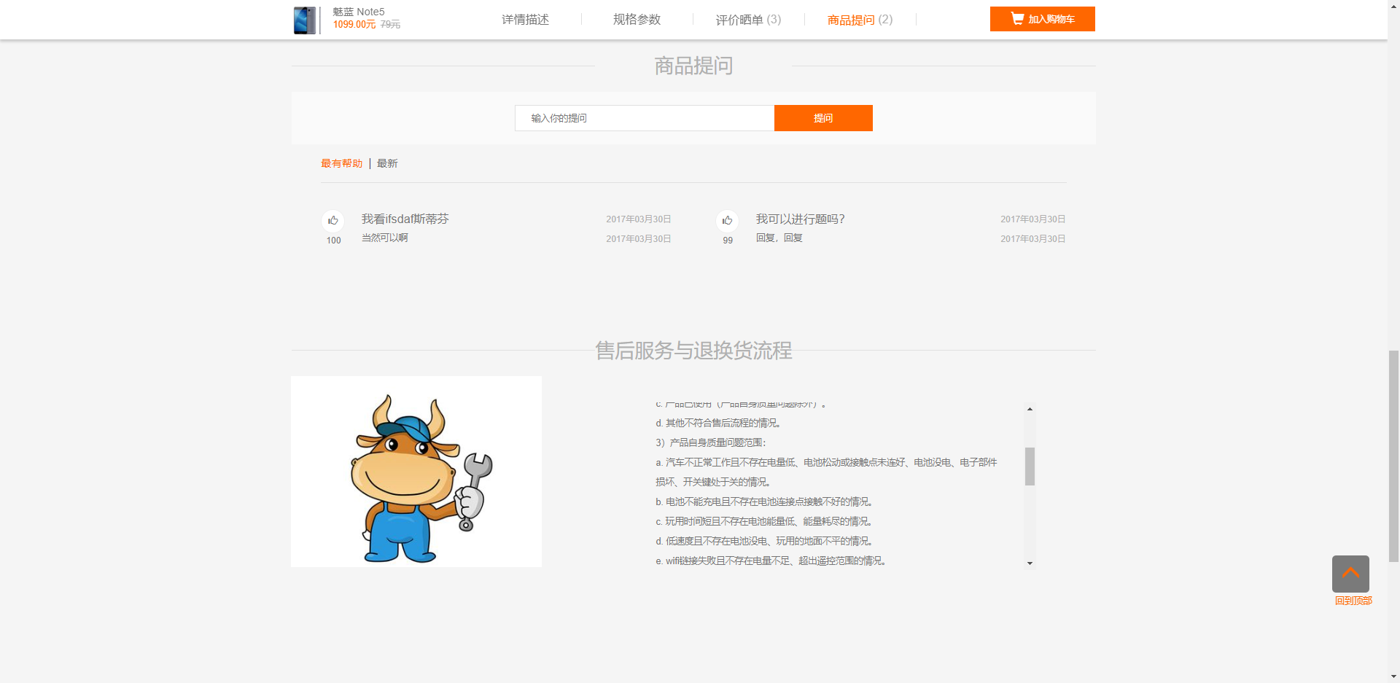
Task: Click the cartoon bull mechanic image
Action: point(416,472)
